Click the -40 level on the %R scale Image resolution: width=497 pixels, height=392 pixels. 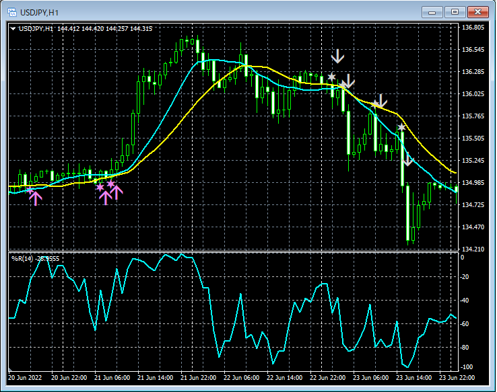(465, 301)
